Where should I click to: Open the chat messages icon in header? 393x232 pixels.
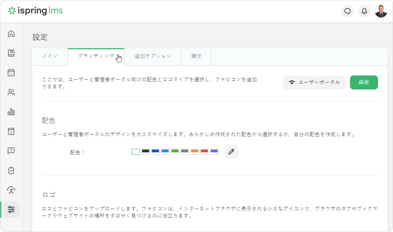pyautogui.click(x=348, y=11)
